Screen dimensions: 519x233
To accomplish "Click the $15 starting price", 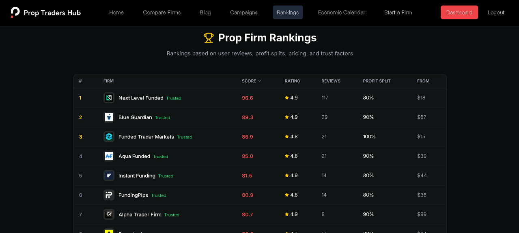I will (x=421, y=137).
